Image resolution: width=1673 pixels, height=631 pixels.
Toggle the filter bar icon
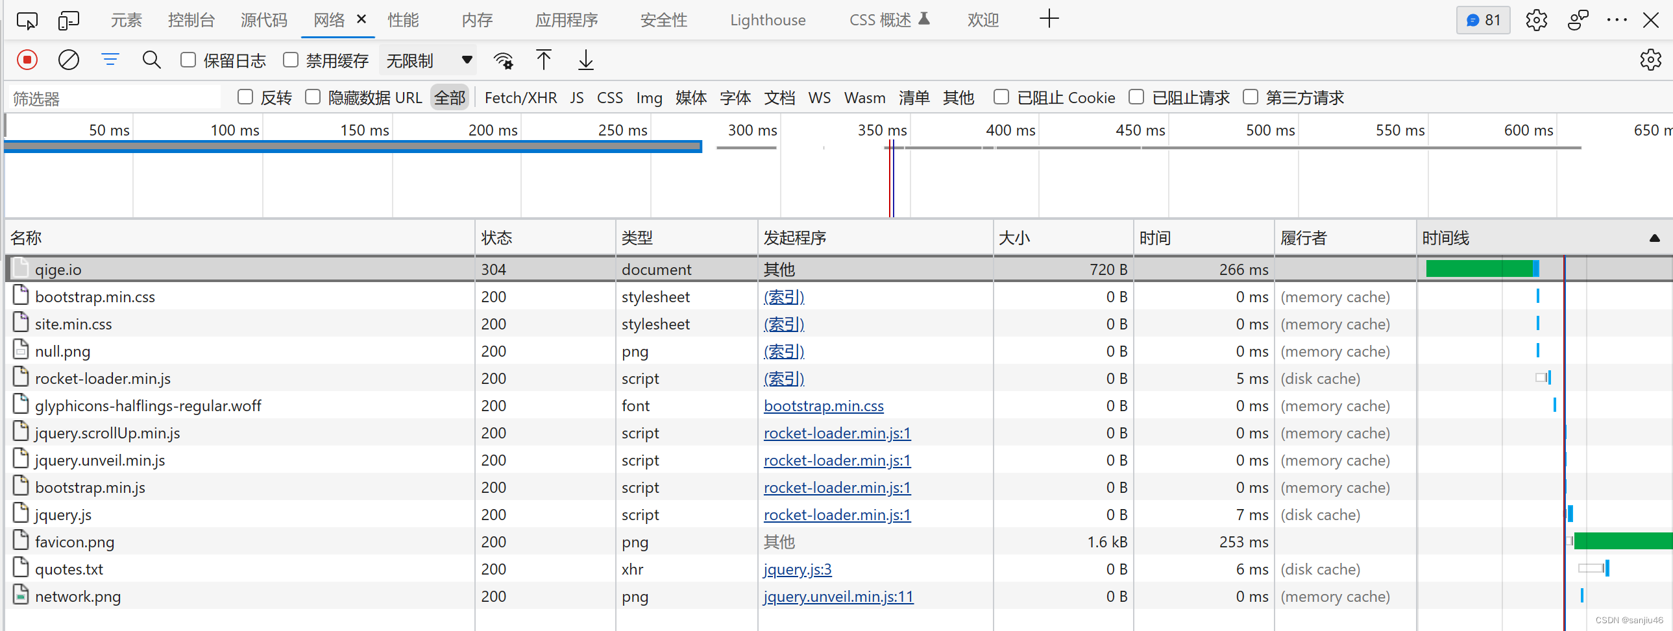110,60
